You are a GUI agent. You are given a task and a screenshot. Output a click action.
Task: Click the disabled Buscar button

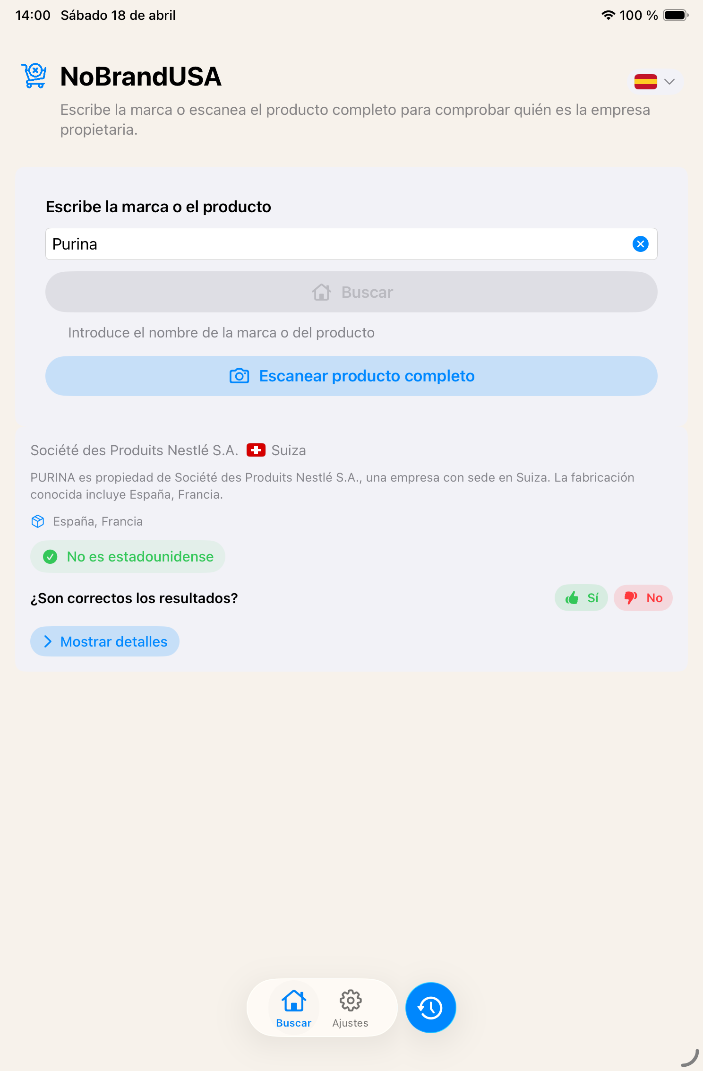(x=351, y=292)
